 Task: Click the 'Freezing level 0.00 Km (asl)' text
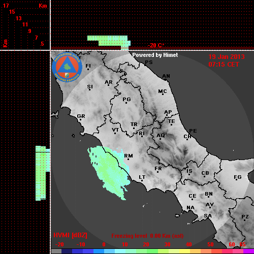tap(147, 236)
